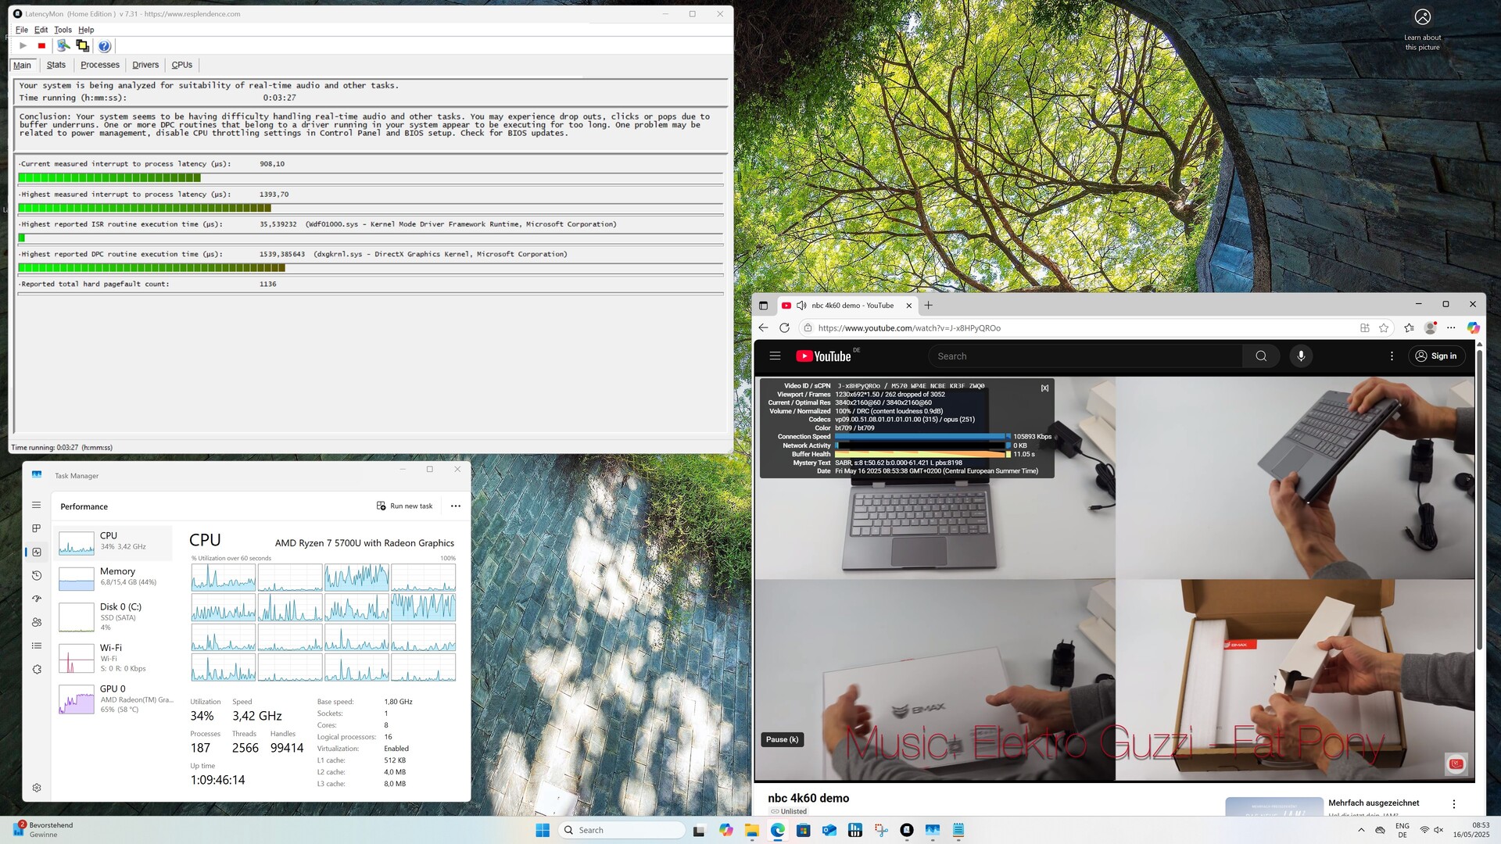Open Task Manager App history sidebar icon
The image size is (1501, 844).
[37, 576]
